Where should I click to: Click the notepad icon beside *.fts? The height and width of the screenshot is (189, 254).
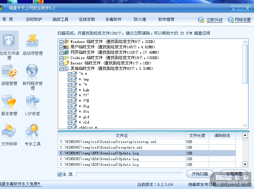point(74,111)
